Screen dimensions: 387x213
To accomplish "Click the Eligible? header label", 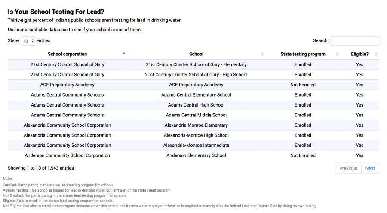I will (x=359, y=54).
